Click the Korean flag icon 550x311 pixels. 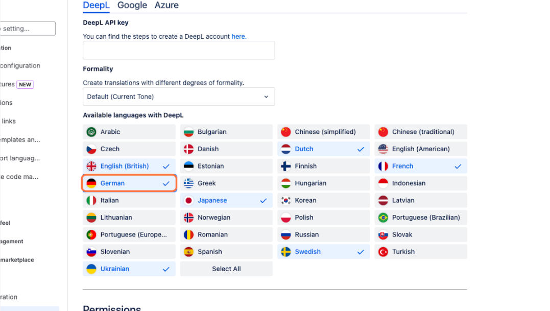(285, 200)
